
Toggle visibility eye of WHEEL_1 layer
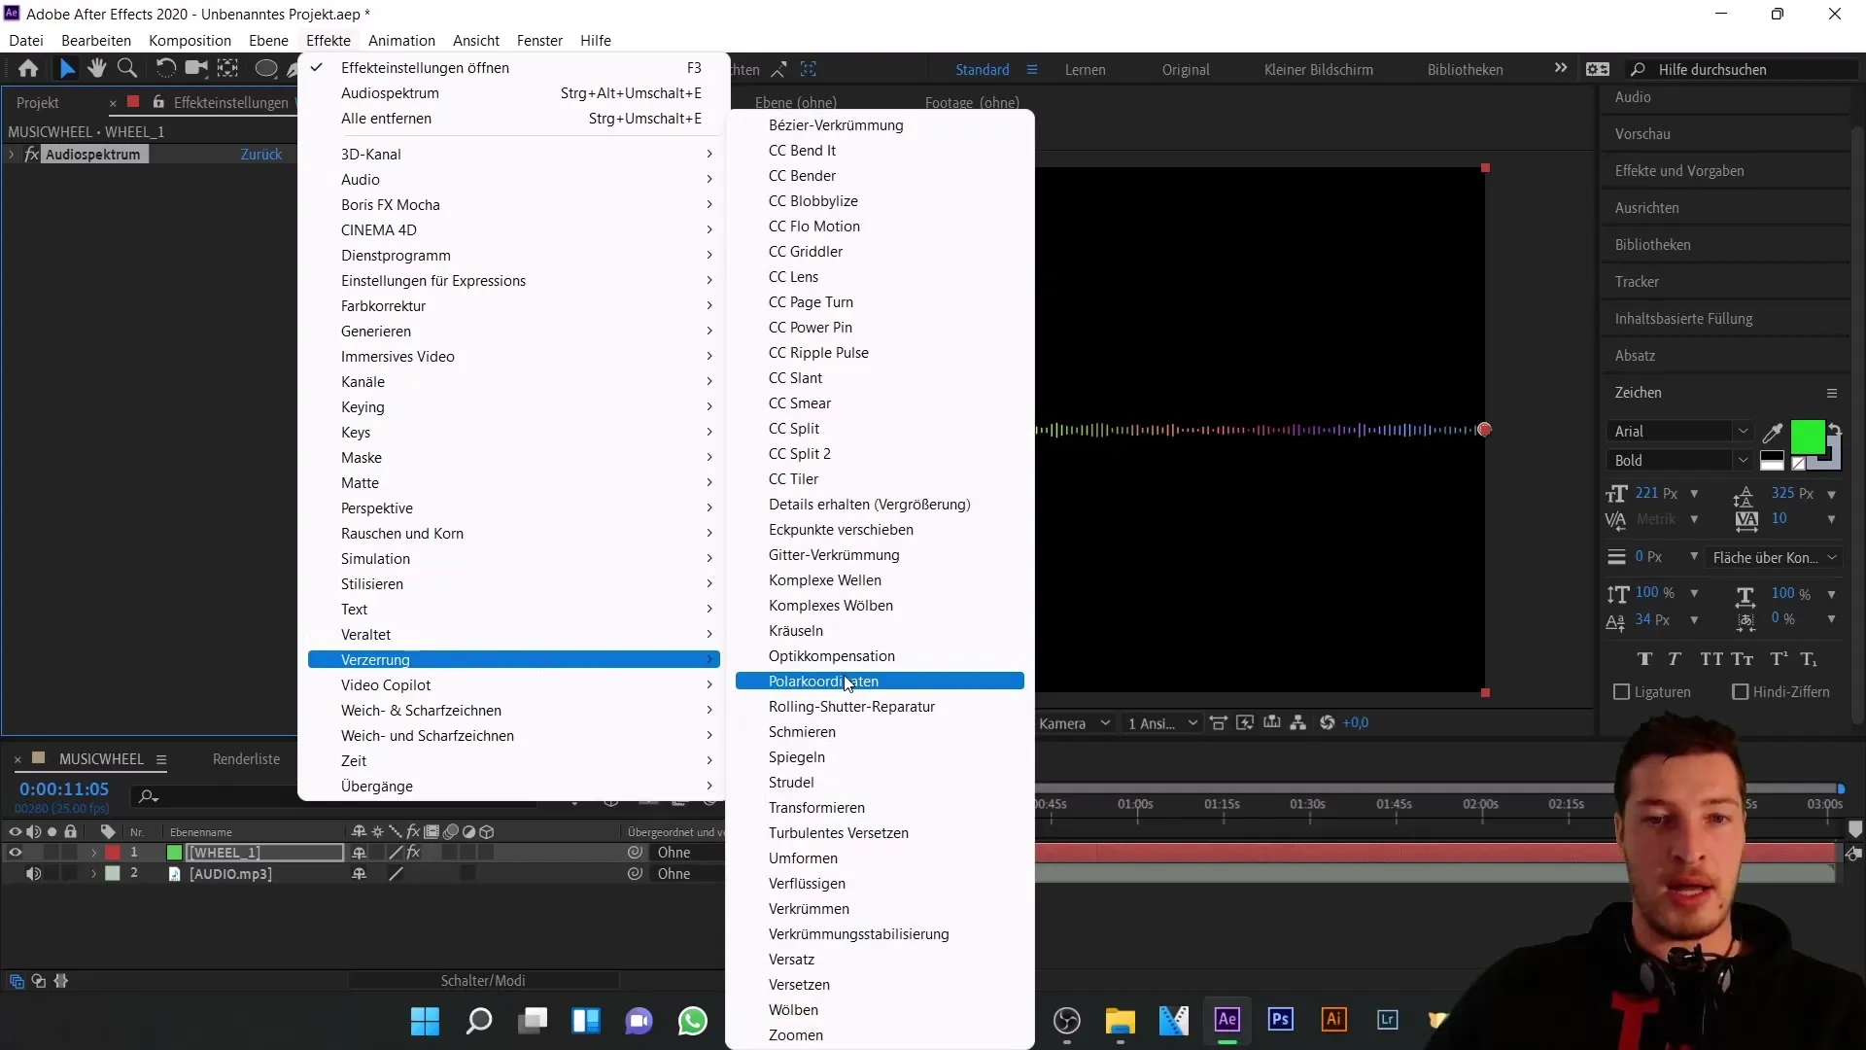click(15, 853)
